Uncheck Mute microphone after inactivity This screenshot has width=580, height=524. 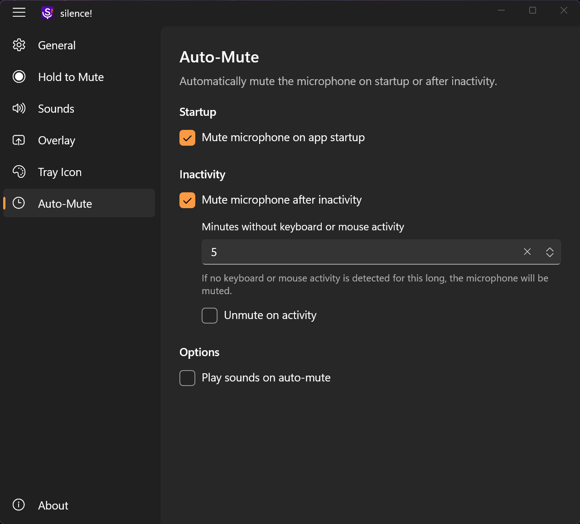pos(188,200)
